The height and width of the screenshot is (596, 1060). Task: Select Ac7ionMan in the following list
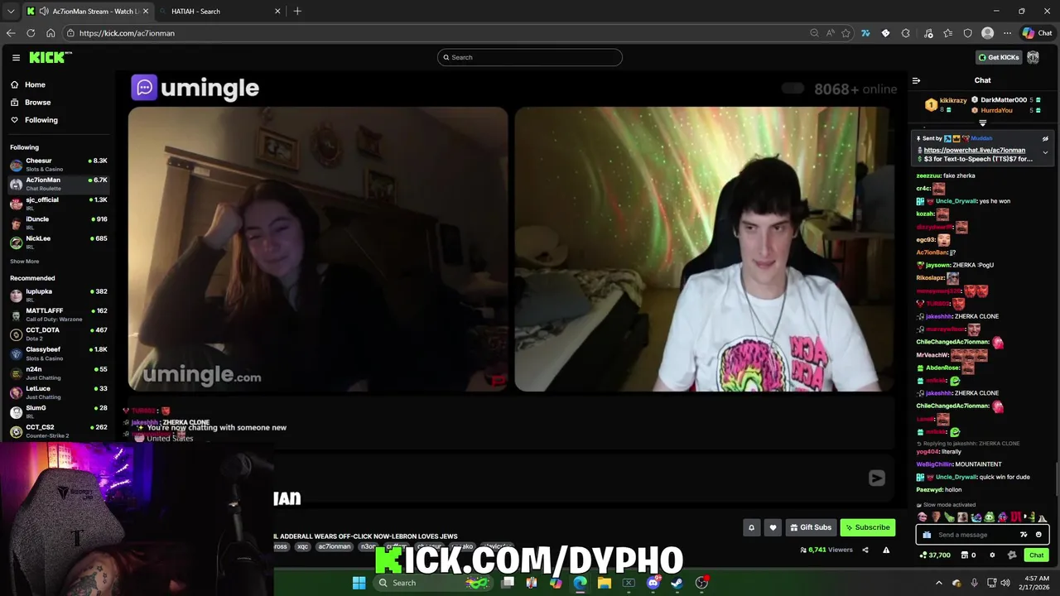click(58, 184)
